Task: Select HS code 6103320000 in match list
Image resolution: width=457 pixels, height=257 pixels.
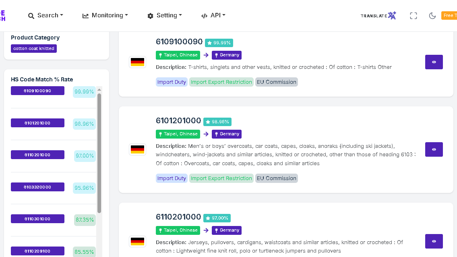Action: point(37,187)
